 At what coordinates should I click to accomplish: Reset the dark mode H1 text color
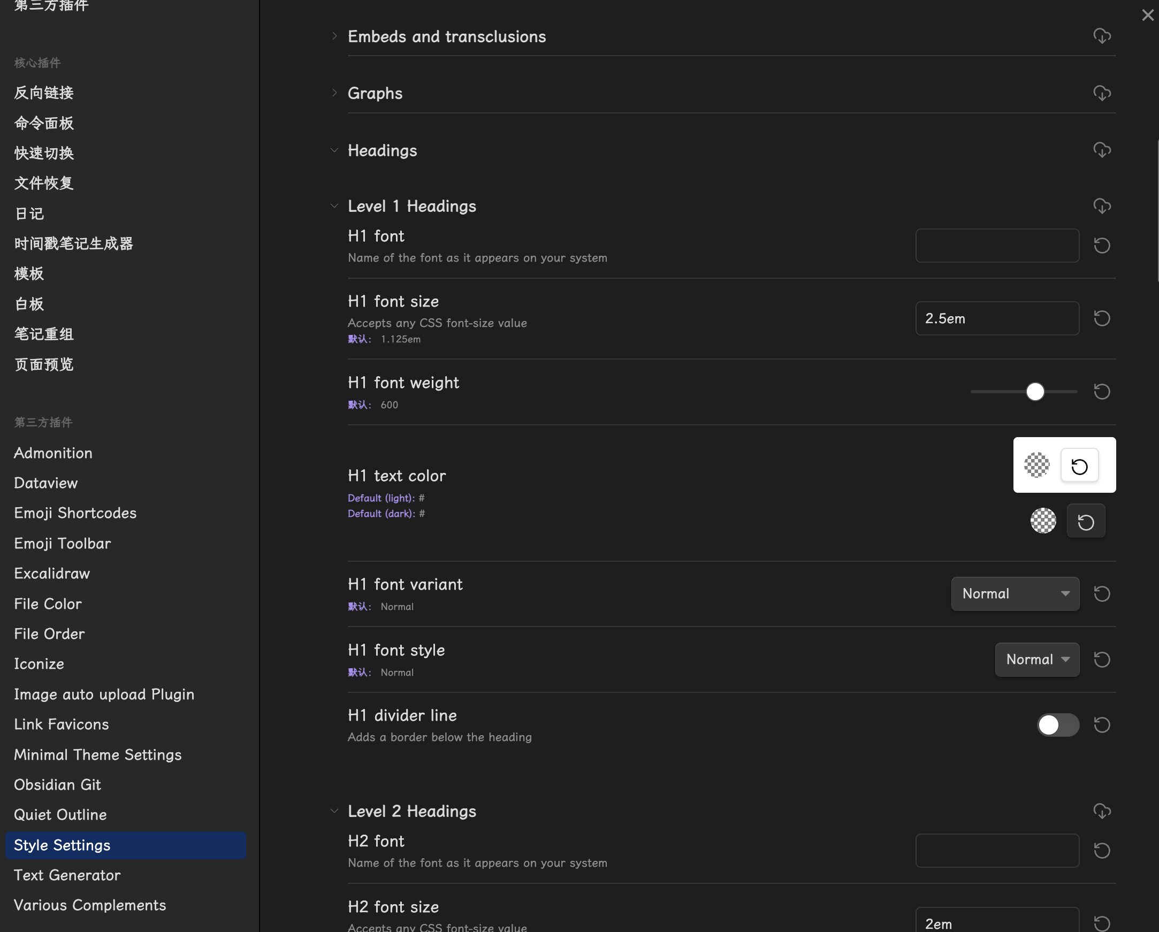(x=1085, y=521)
